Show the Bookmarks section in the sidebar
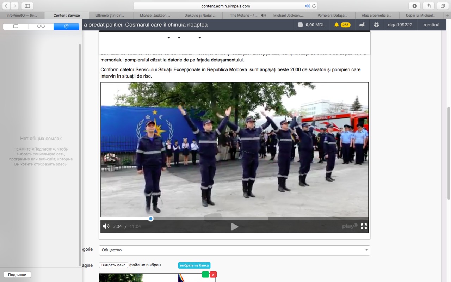The height and width of the screenshot is (282, 451). point(16,26)
